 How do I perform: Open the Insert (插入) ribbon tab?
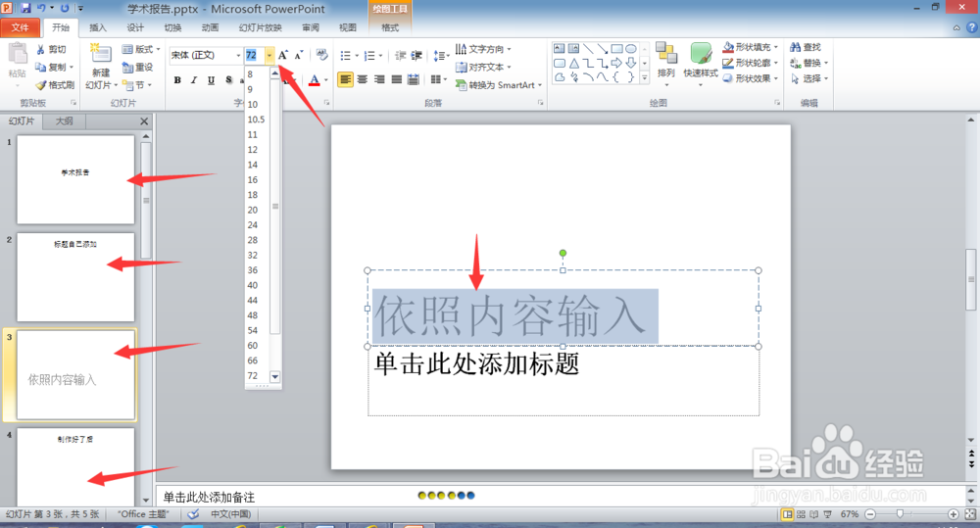point(98,27)
